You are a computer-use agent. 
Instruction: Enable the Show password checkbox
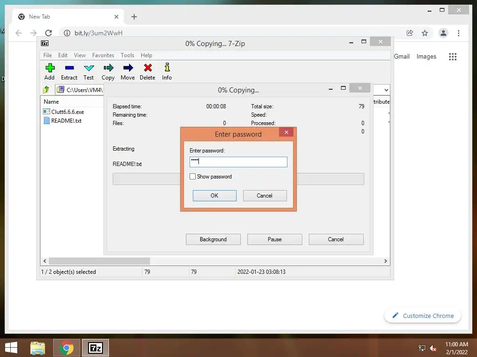(192, 176)
